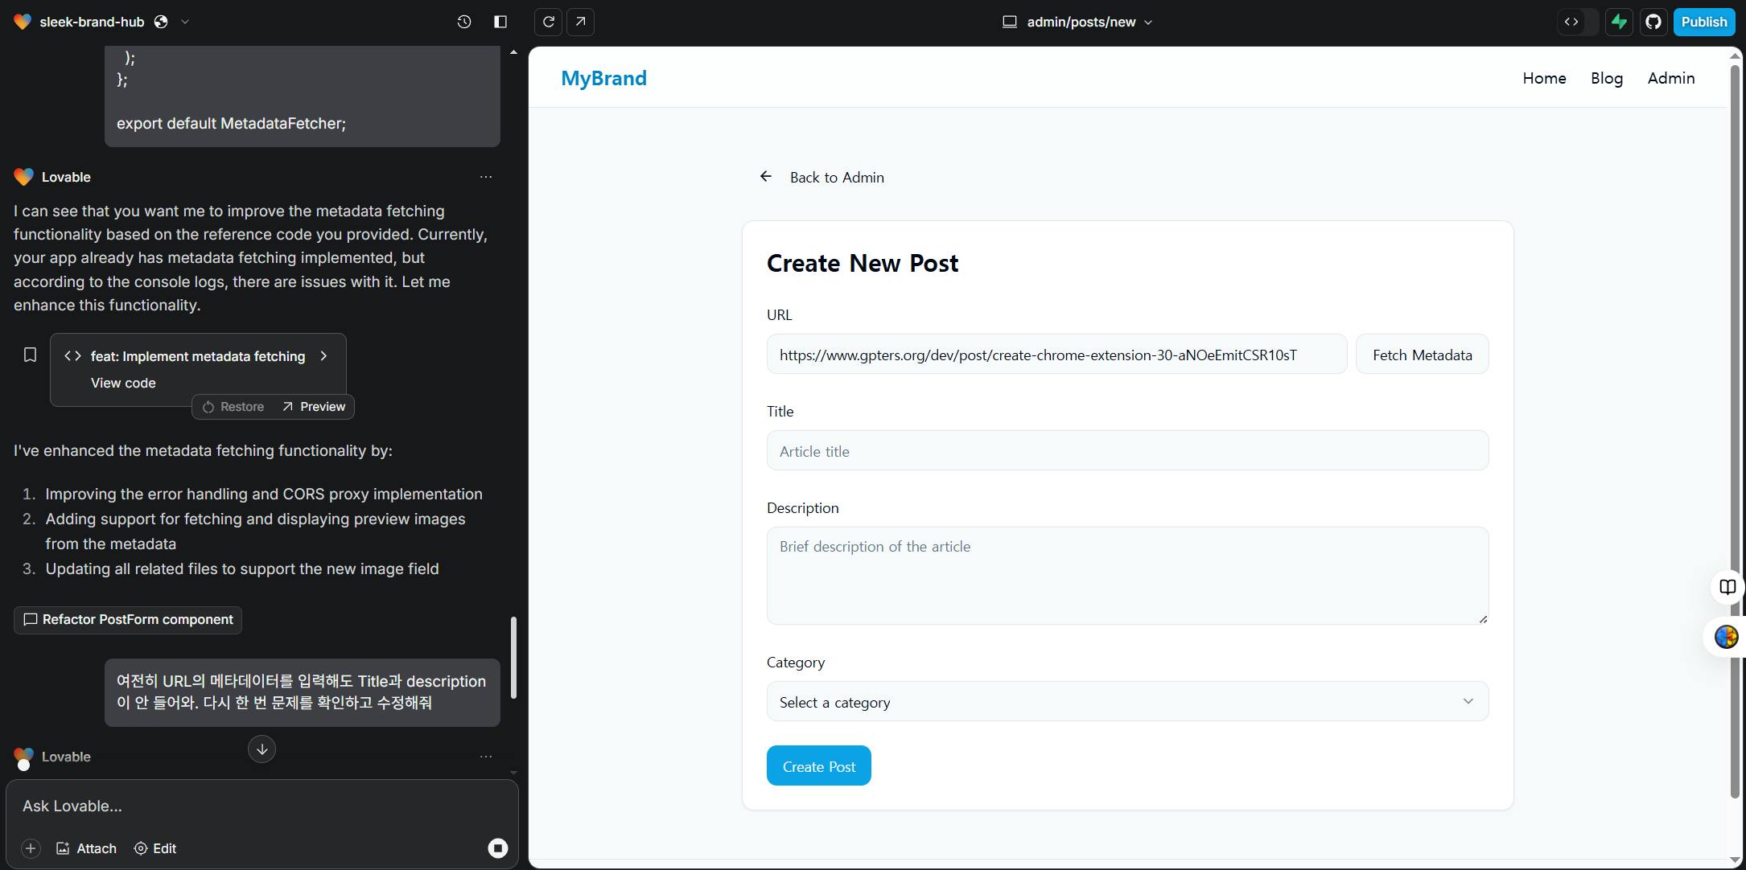Open version history clock icon

coord(463,22)
